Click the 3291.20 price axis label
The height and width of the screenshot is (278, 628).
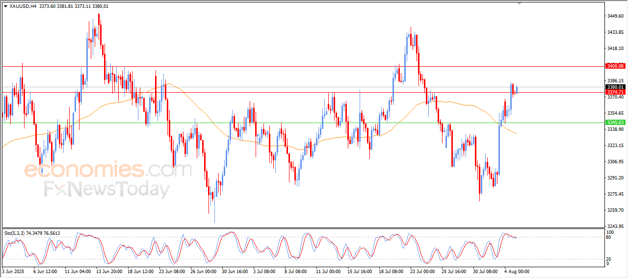(615, 177)
